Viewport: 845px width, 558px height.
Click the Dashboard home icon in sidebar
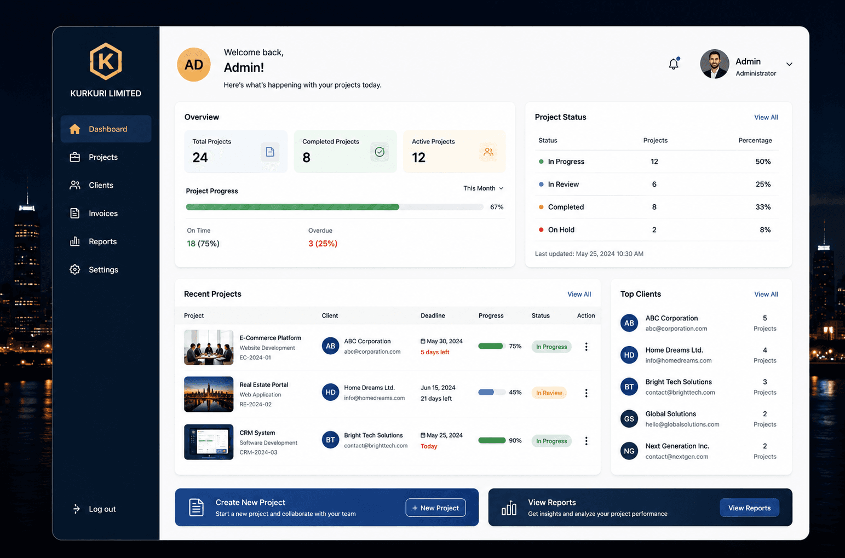coord(75,129)
